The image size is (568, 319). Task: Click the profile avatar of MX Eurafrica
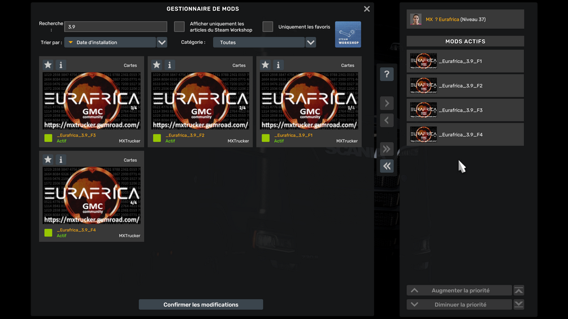pyautogui.click(x=416, y=19)
